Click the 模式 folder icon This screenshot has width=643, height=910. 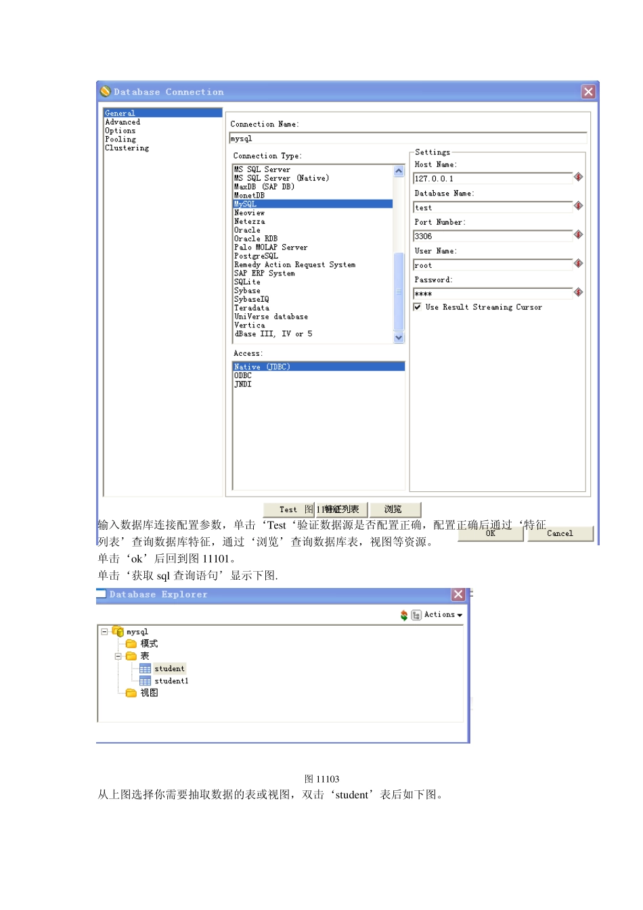click(x=131, y=644)
